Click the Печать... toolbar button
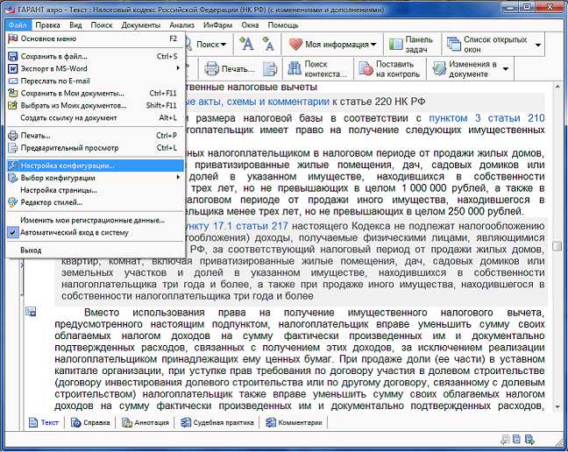Screen dimensions: 568x452 [x=230, y=68]
